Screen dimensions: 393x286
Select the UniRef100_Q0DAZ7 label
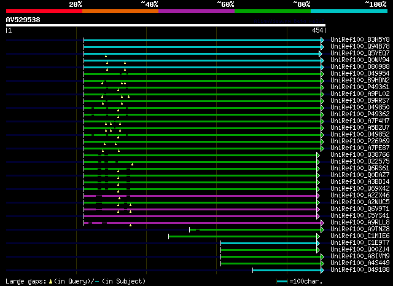360,175
